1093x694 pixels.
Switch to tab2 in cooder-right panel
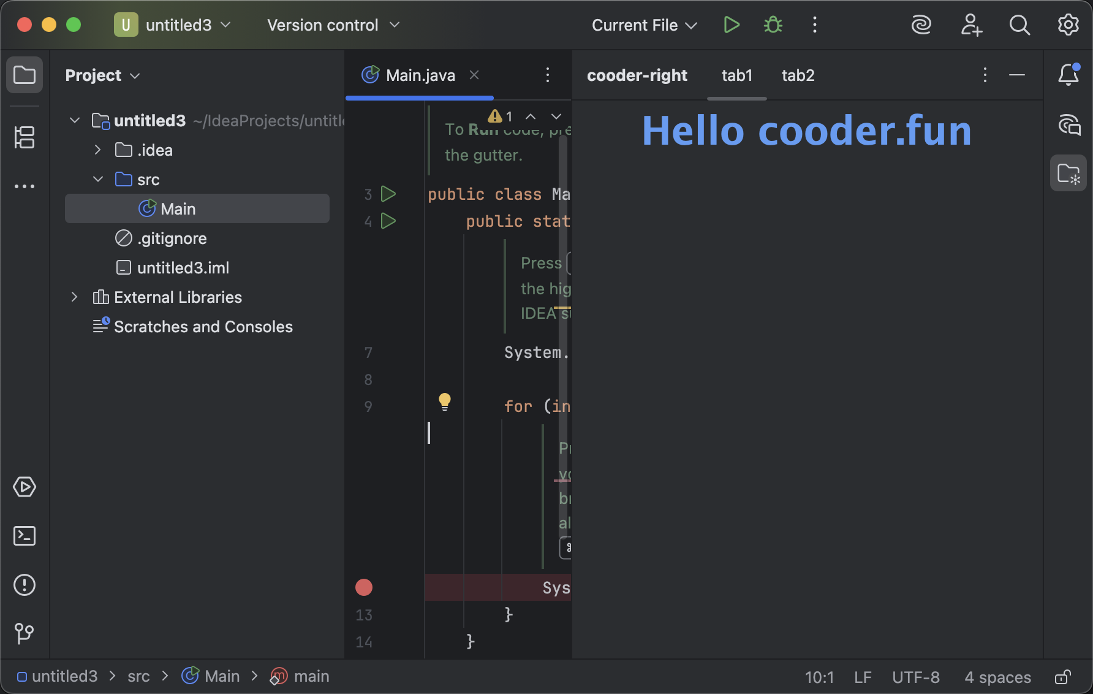pos(798,75)
